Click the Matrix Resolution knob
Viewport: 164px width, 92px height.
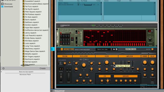tap(150, 39)
